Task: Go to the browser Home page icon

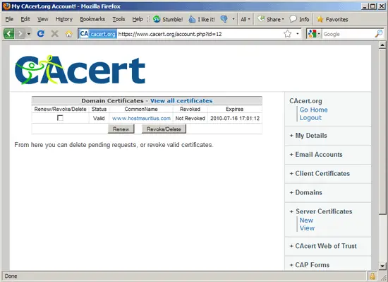Action: 69,34
